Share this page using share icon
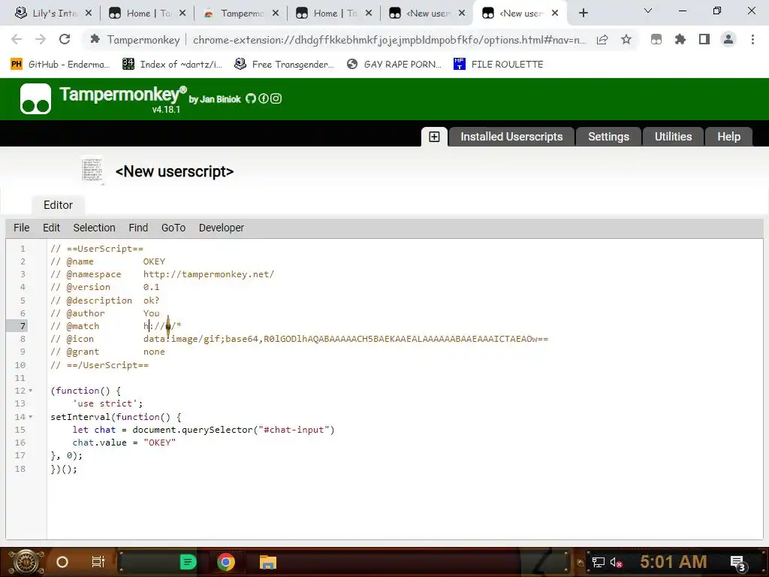769x577 pixels. pos(602,40)
